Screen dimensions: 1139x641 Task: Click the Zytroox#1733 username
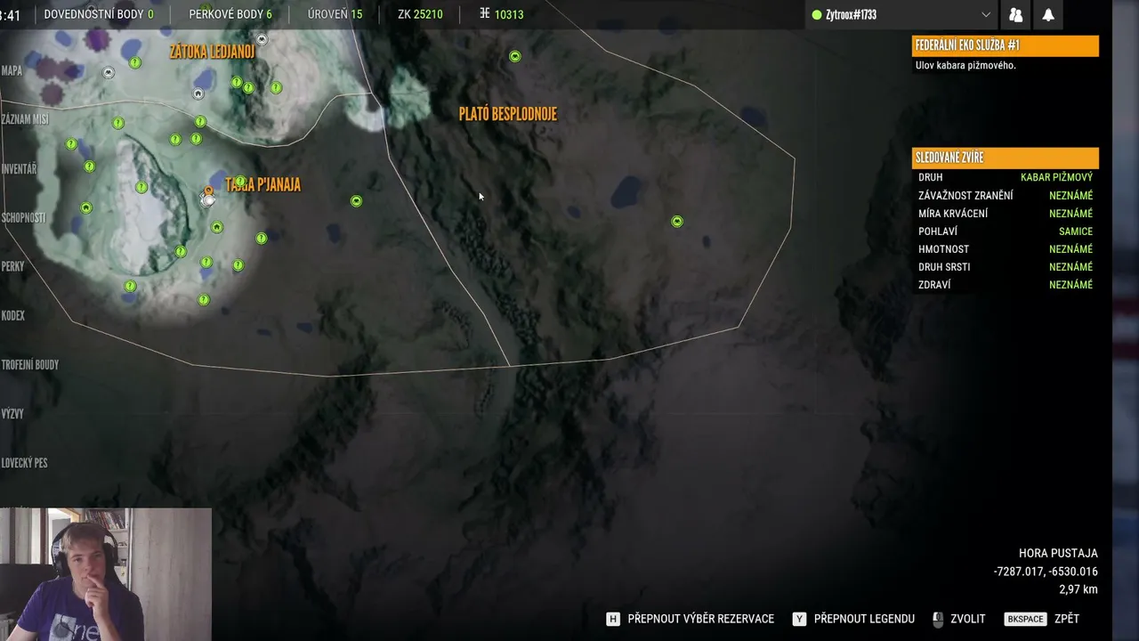[851, 15]
